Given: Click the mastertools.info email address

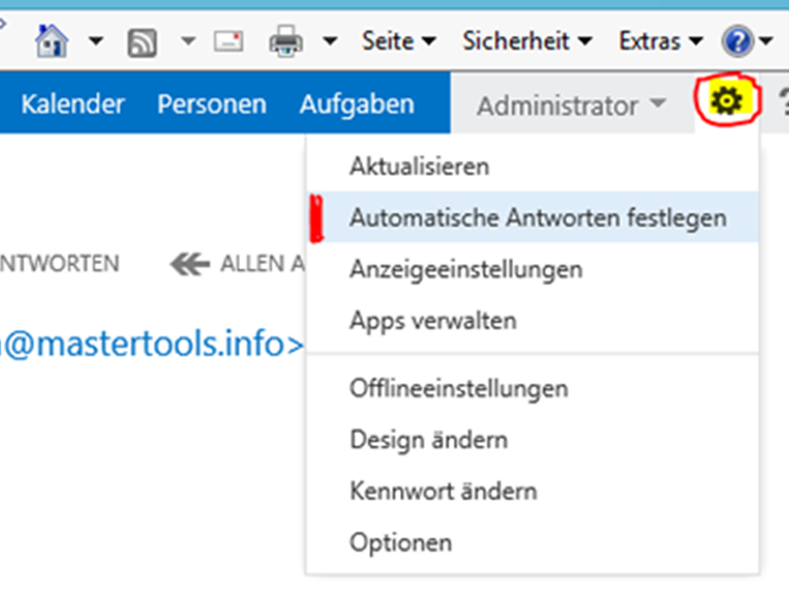Looking at the screenshot, I should (148, 343).
